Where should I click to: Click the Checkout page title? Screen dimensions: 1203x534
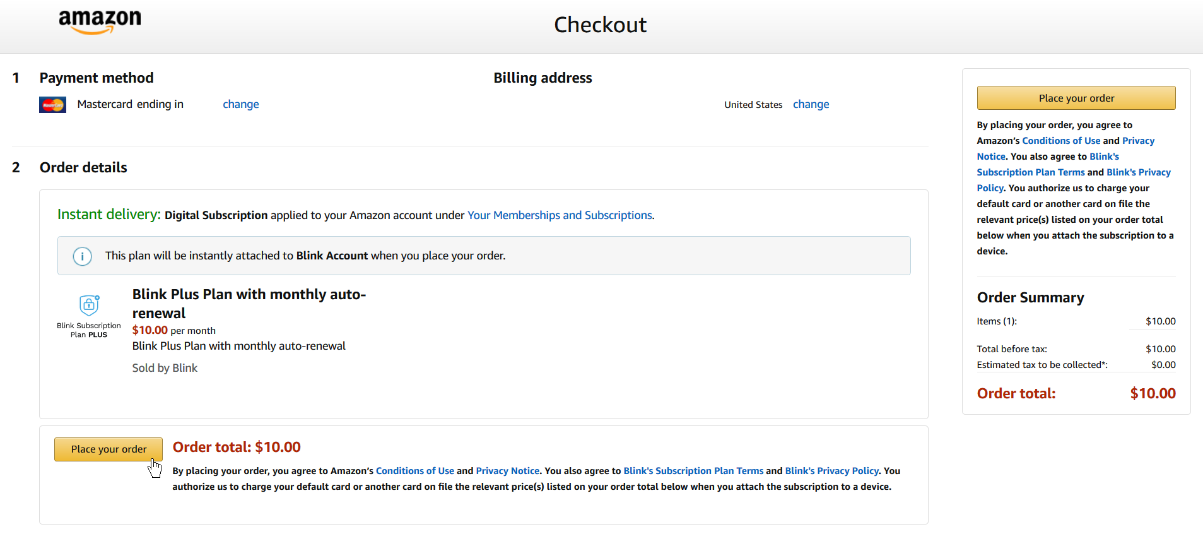pos(600,25)
